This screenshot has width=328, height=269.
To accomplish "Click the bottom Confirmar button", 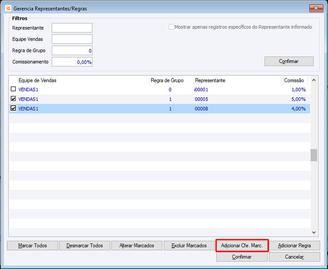I will pyautogui.click(x=242, y=257).
